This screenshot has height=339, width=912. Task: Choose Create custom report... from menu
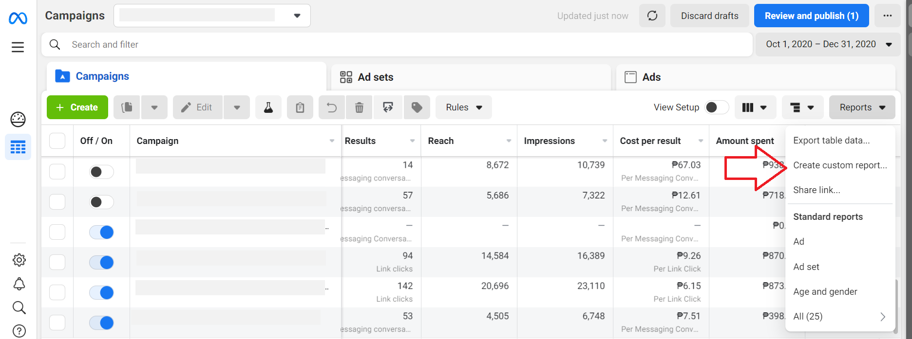[840, 165]
